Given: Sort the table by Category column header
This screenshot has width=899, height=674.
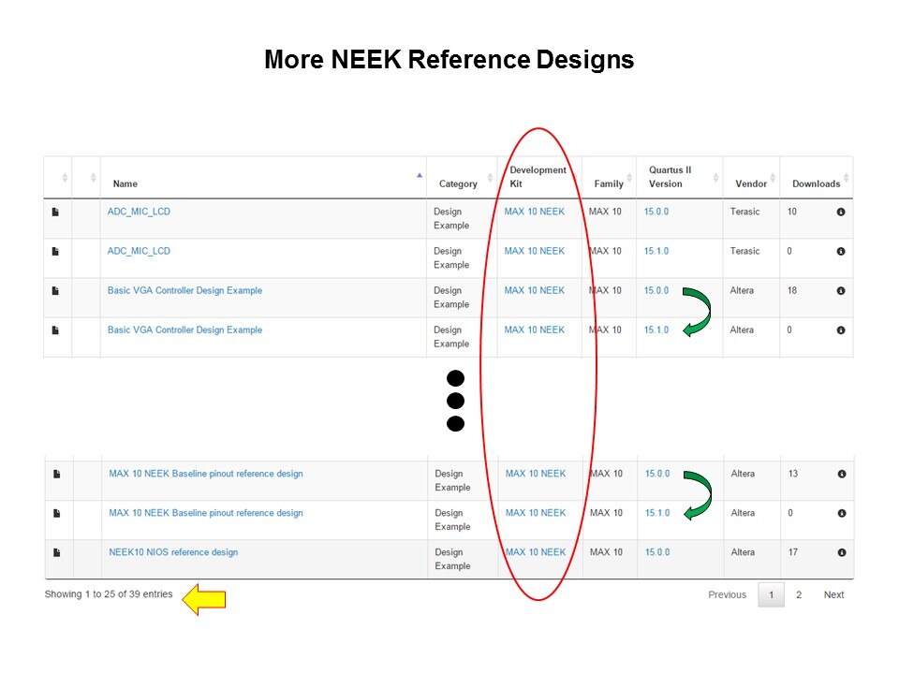Looking at the screenshot, I should [x=458, y=183].
